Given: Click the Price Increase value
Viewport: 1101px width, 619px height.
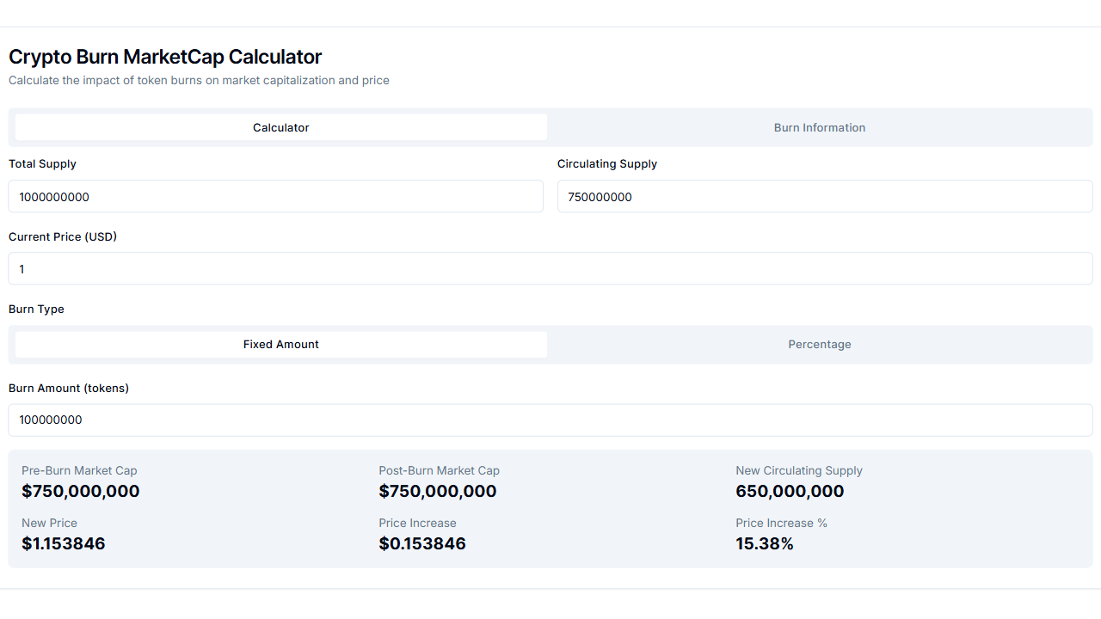Looking at the screenshot, I should click(x=422, y=543).
